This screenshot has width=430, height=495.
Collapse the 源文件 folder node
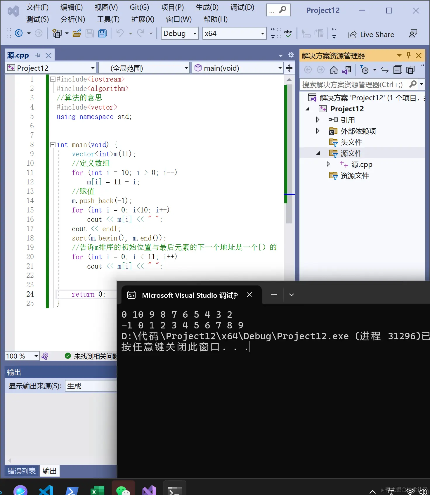tap(318, 153)
